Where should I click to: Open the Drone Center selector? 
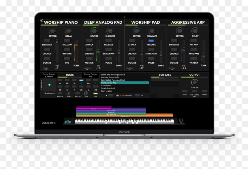[91, 75]
